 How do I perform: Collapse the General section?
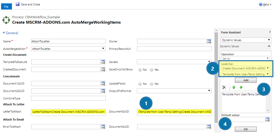point(4,33)
